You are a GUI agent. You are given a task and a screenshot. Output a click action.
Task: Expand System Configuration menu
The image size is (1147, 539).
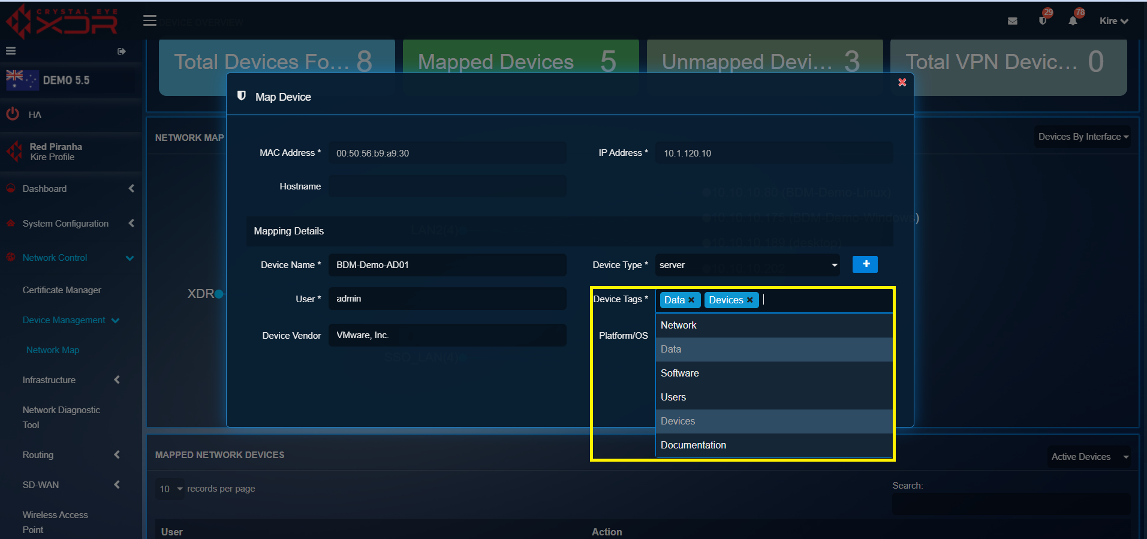[71, 223]
